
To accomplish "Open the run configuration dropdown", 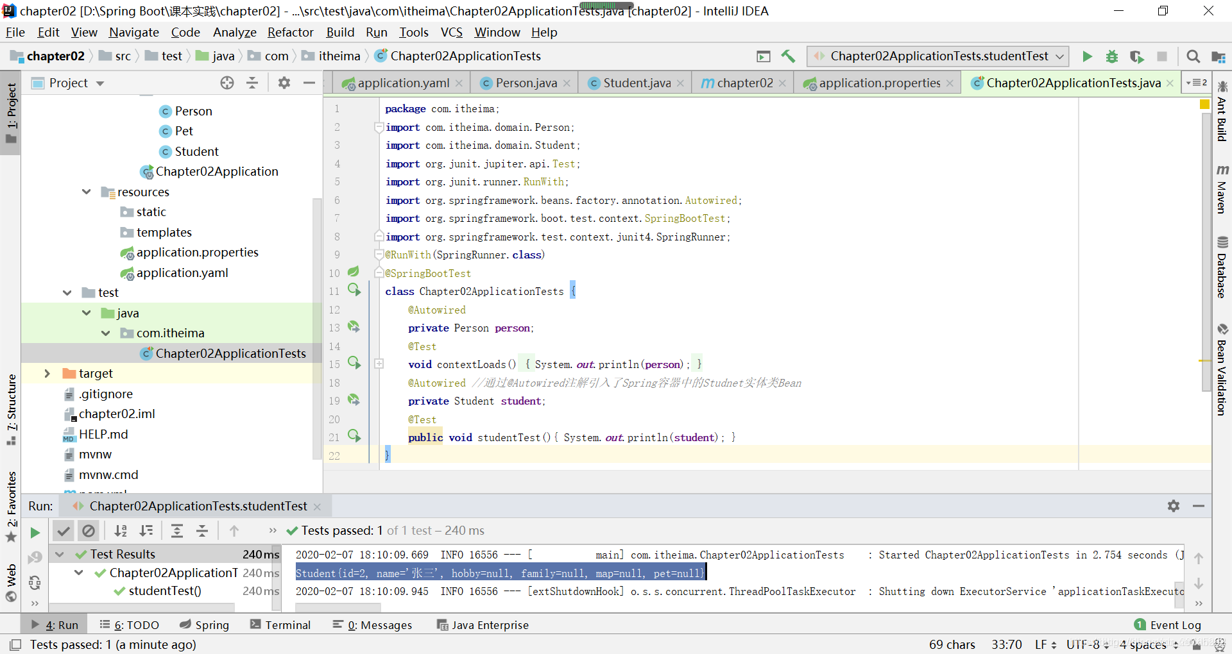I will pos(938,56).
